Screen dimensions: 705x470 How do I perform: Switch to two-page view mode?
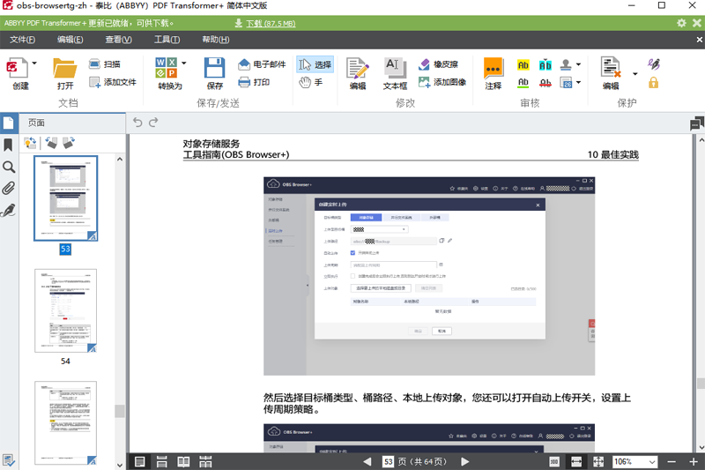click(183, 461)
